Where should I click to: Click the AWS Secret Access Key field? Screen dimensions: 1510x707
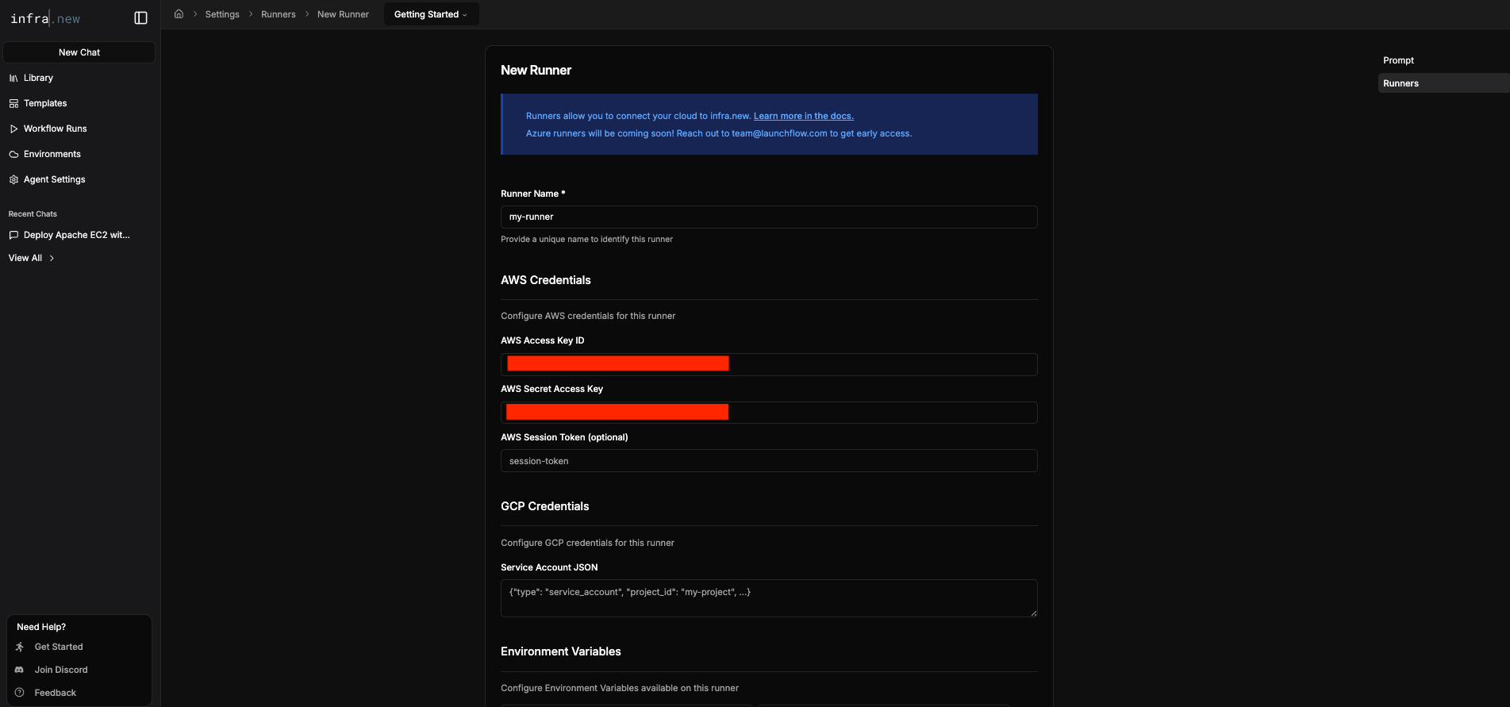[769, 413]
